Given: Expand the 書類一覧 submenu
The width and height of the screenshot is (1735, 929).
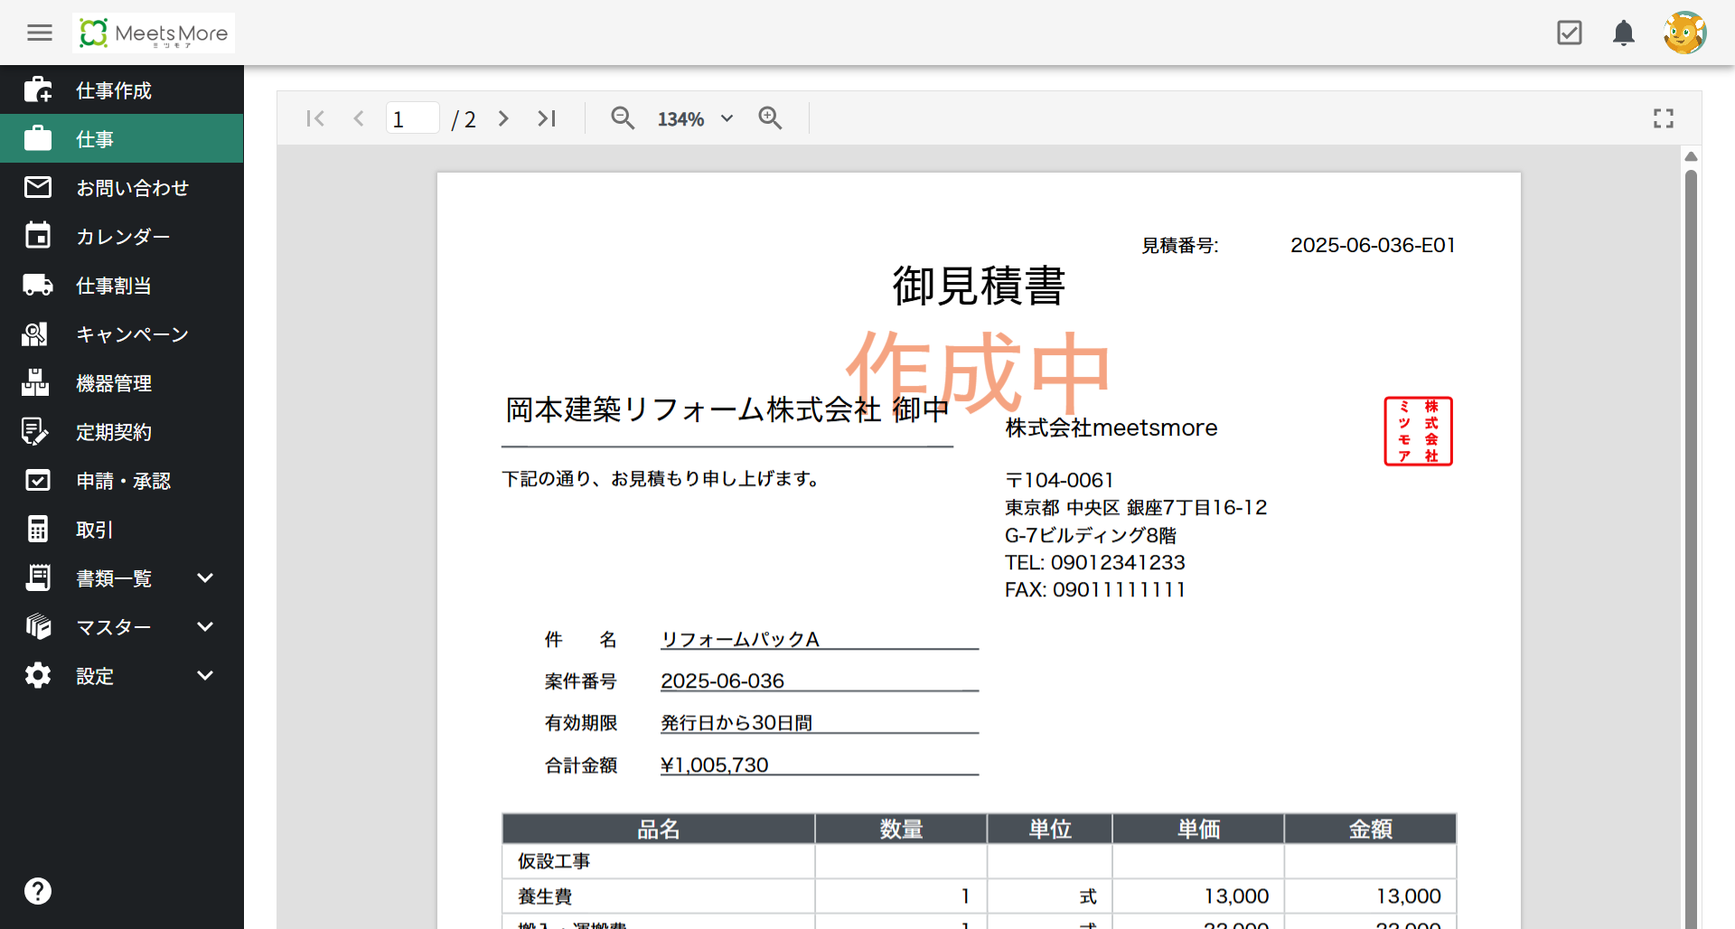Looking at the screenshot, I should [205, 578].
